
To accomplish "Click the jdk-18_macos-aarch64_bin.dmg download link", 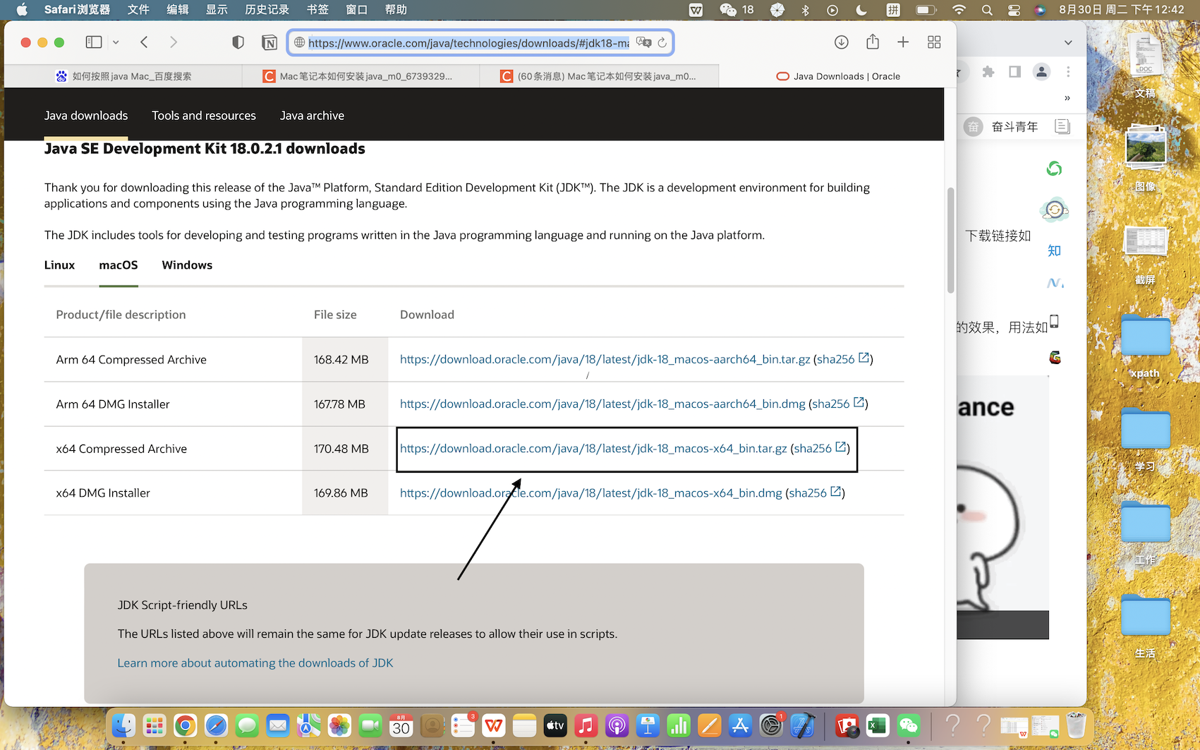I will click(602, 404).
